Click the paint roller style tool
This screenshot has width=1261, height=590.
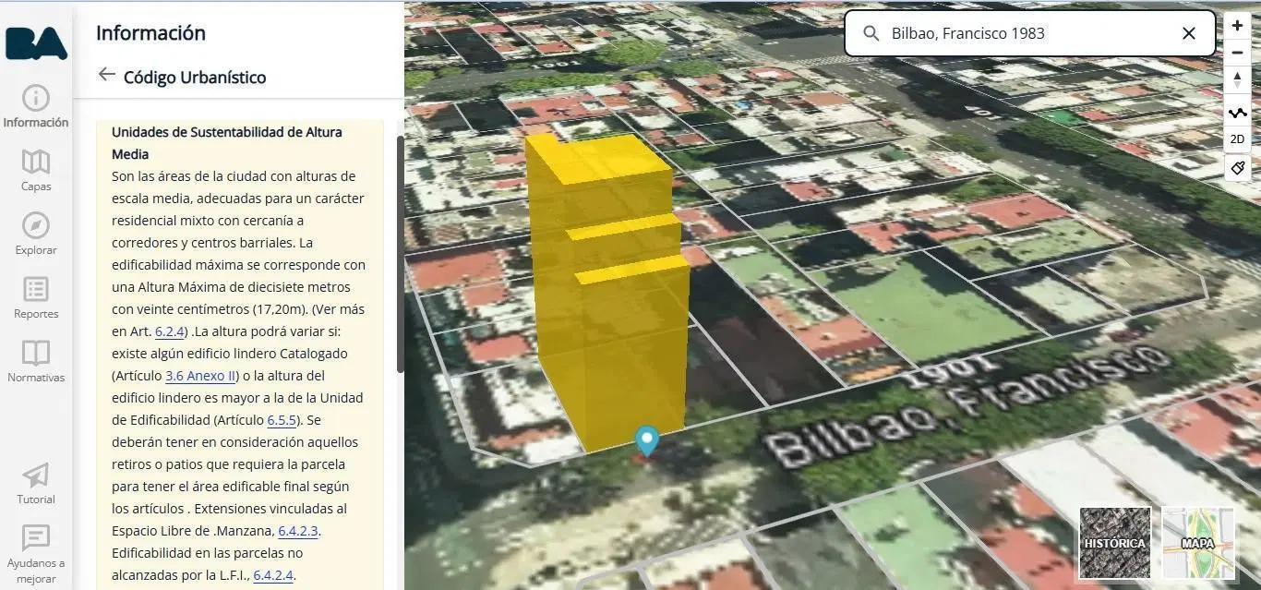[1237, 168]
